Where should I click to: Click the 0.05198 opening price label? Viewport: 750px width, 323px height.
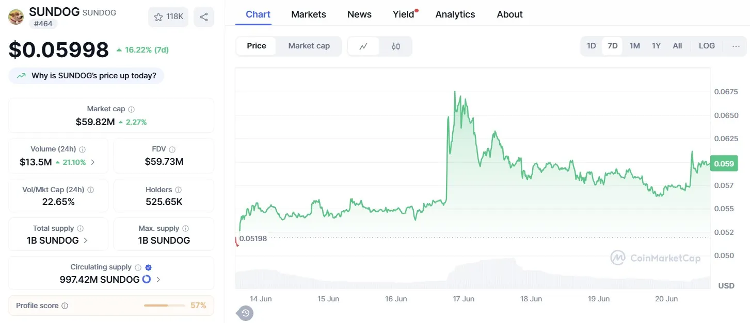pos(253,239)
